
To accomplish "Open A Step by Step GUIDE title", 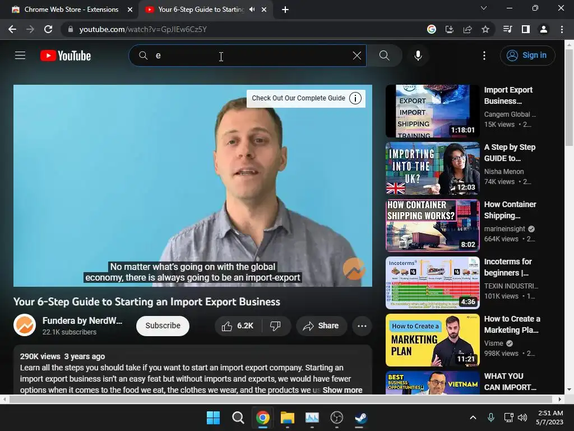I will coord(510,153).
